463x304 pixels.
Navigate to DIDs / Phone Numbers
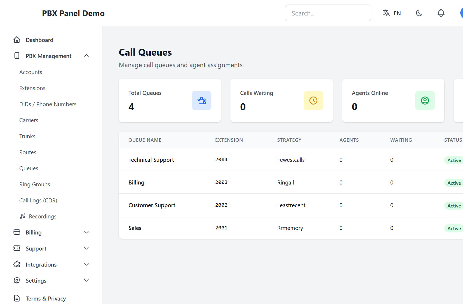click(48, 104)
